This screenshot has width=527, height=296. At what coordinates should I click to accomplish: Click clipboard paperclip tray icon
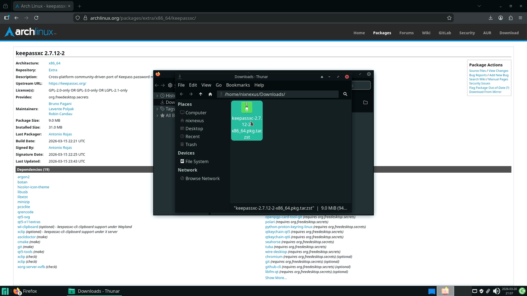[x=488, y=291]
